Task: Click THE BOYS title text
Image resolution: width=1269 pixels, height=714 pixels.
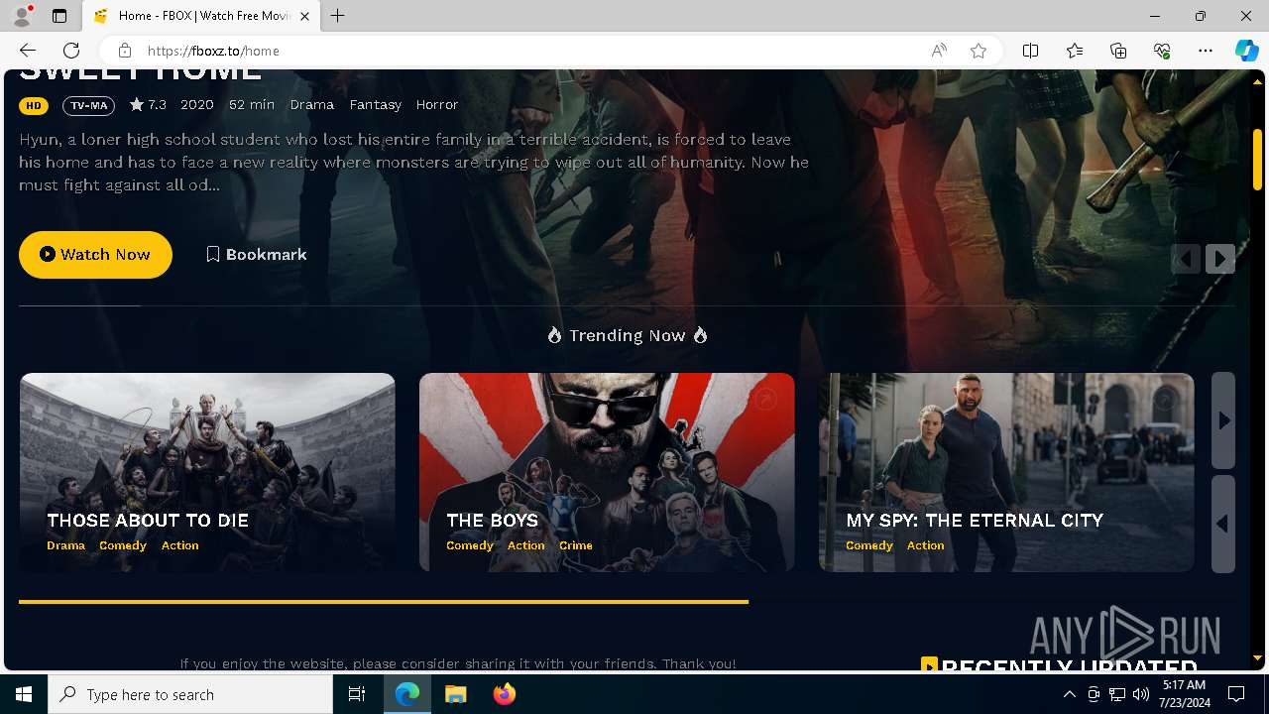Action: pos(492,520)
